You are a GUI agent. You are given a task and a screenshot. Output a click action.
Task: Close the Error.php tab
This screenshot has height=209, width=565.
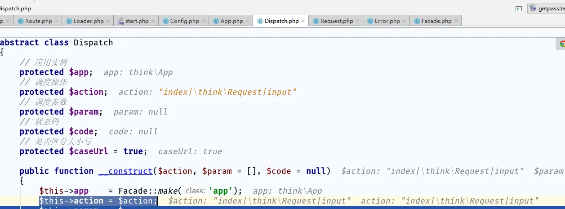tap(405, 21)
